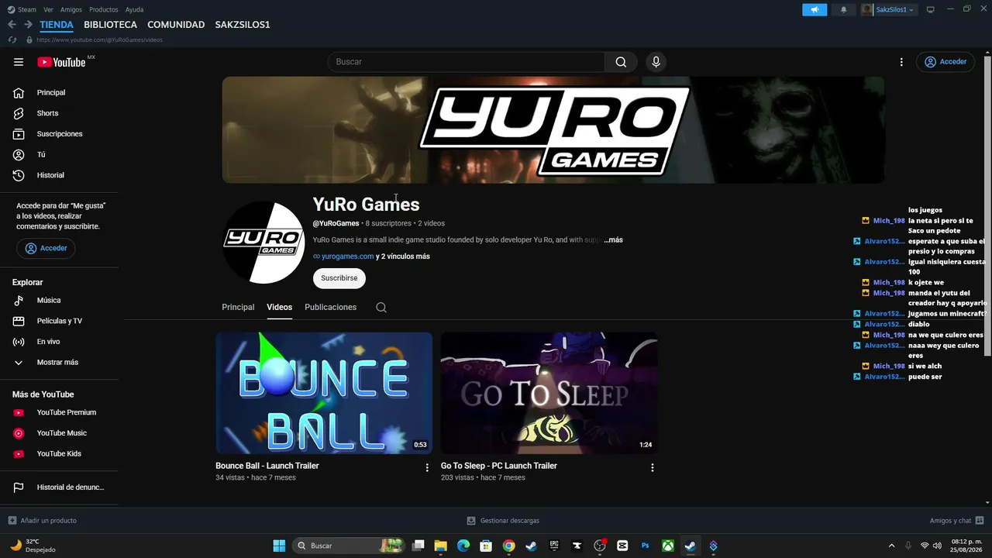Screen dimensions: 992x558
Task: Focus the YouTube Buscar search field
Action: tap(466, 62)
